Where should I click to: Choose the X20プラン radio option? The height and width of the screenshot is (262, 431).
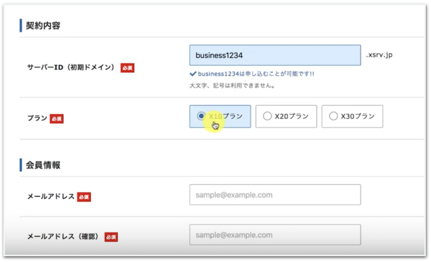click(x=267, y=116)
